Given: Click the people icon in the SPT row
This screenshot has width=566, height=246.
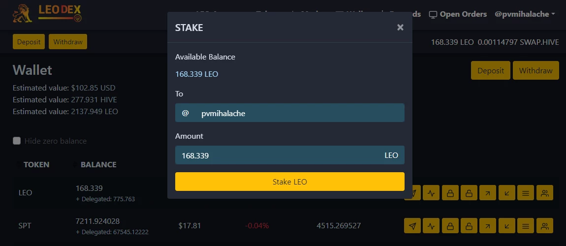Looking at the screenshot, I should coord(545,226).
